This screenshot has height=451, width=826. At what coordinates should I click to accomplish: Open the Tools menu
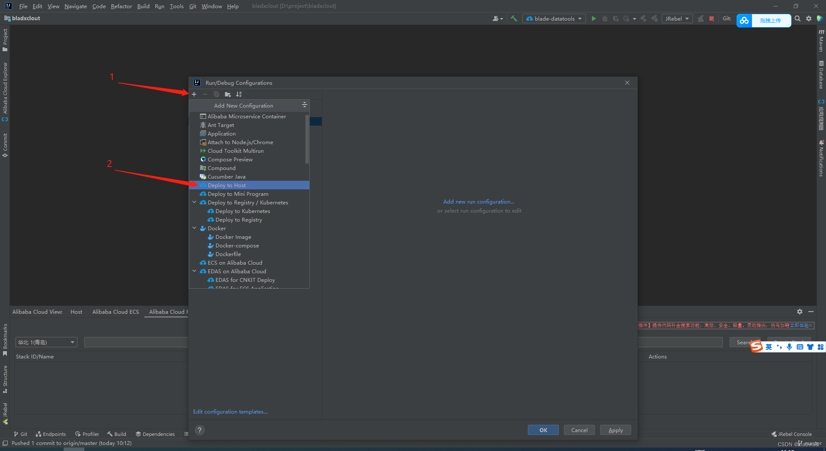click(176, 6)
